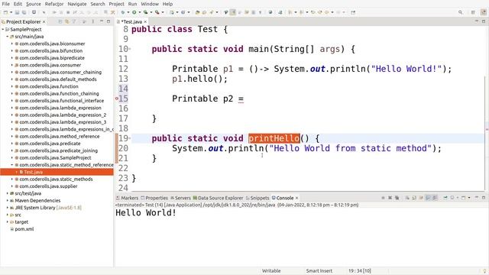Click Pin Console icon
Image resolution: width=489 pixels, height=275 pixels.
click(x=445, y=198)
